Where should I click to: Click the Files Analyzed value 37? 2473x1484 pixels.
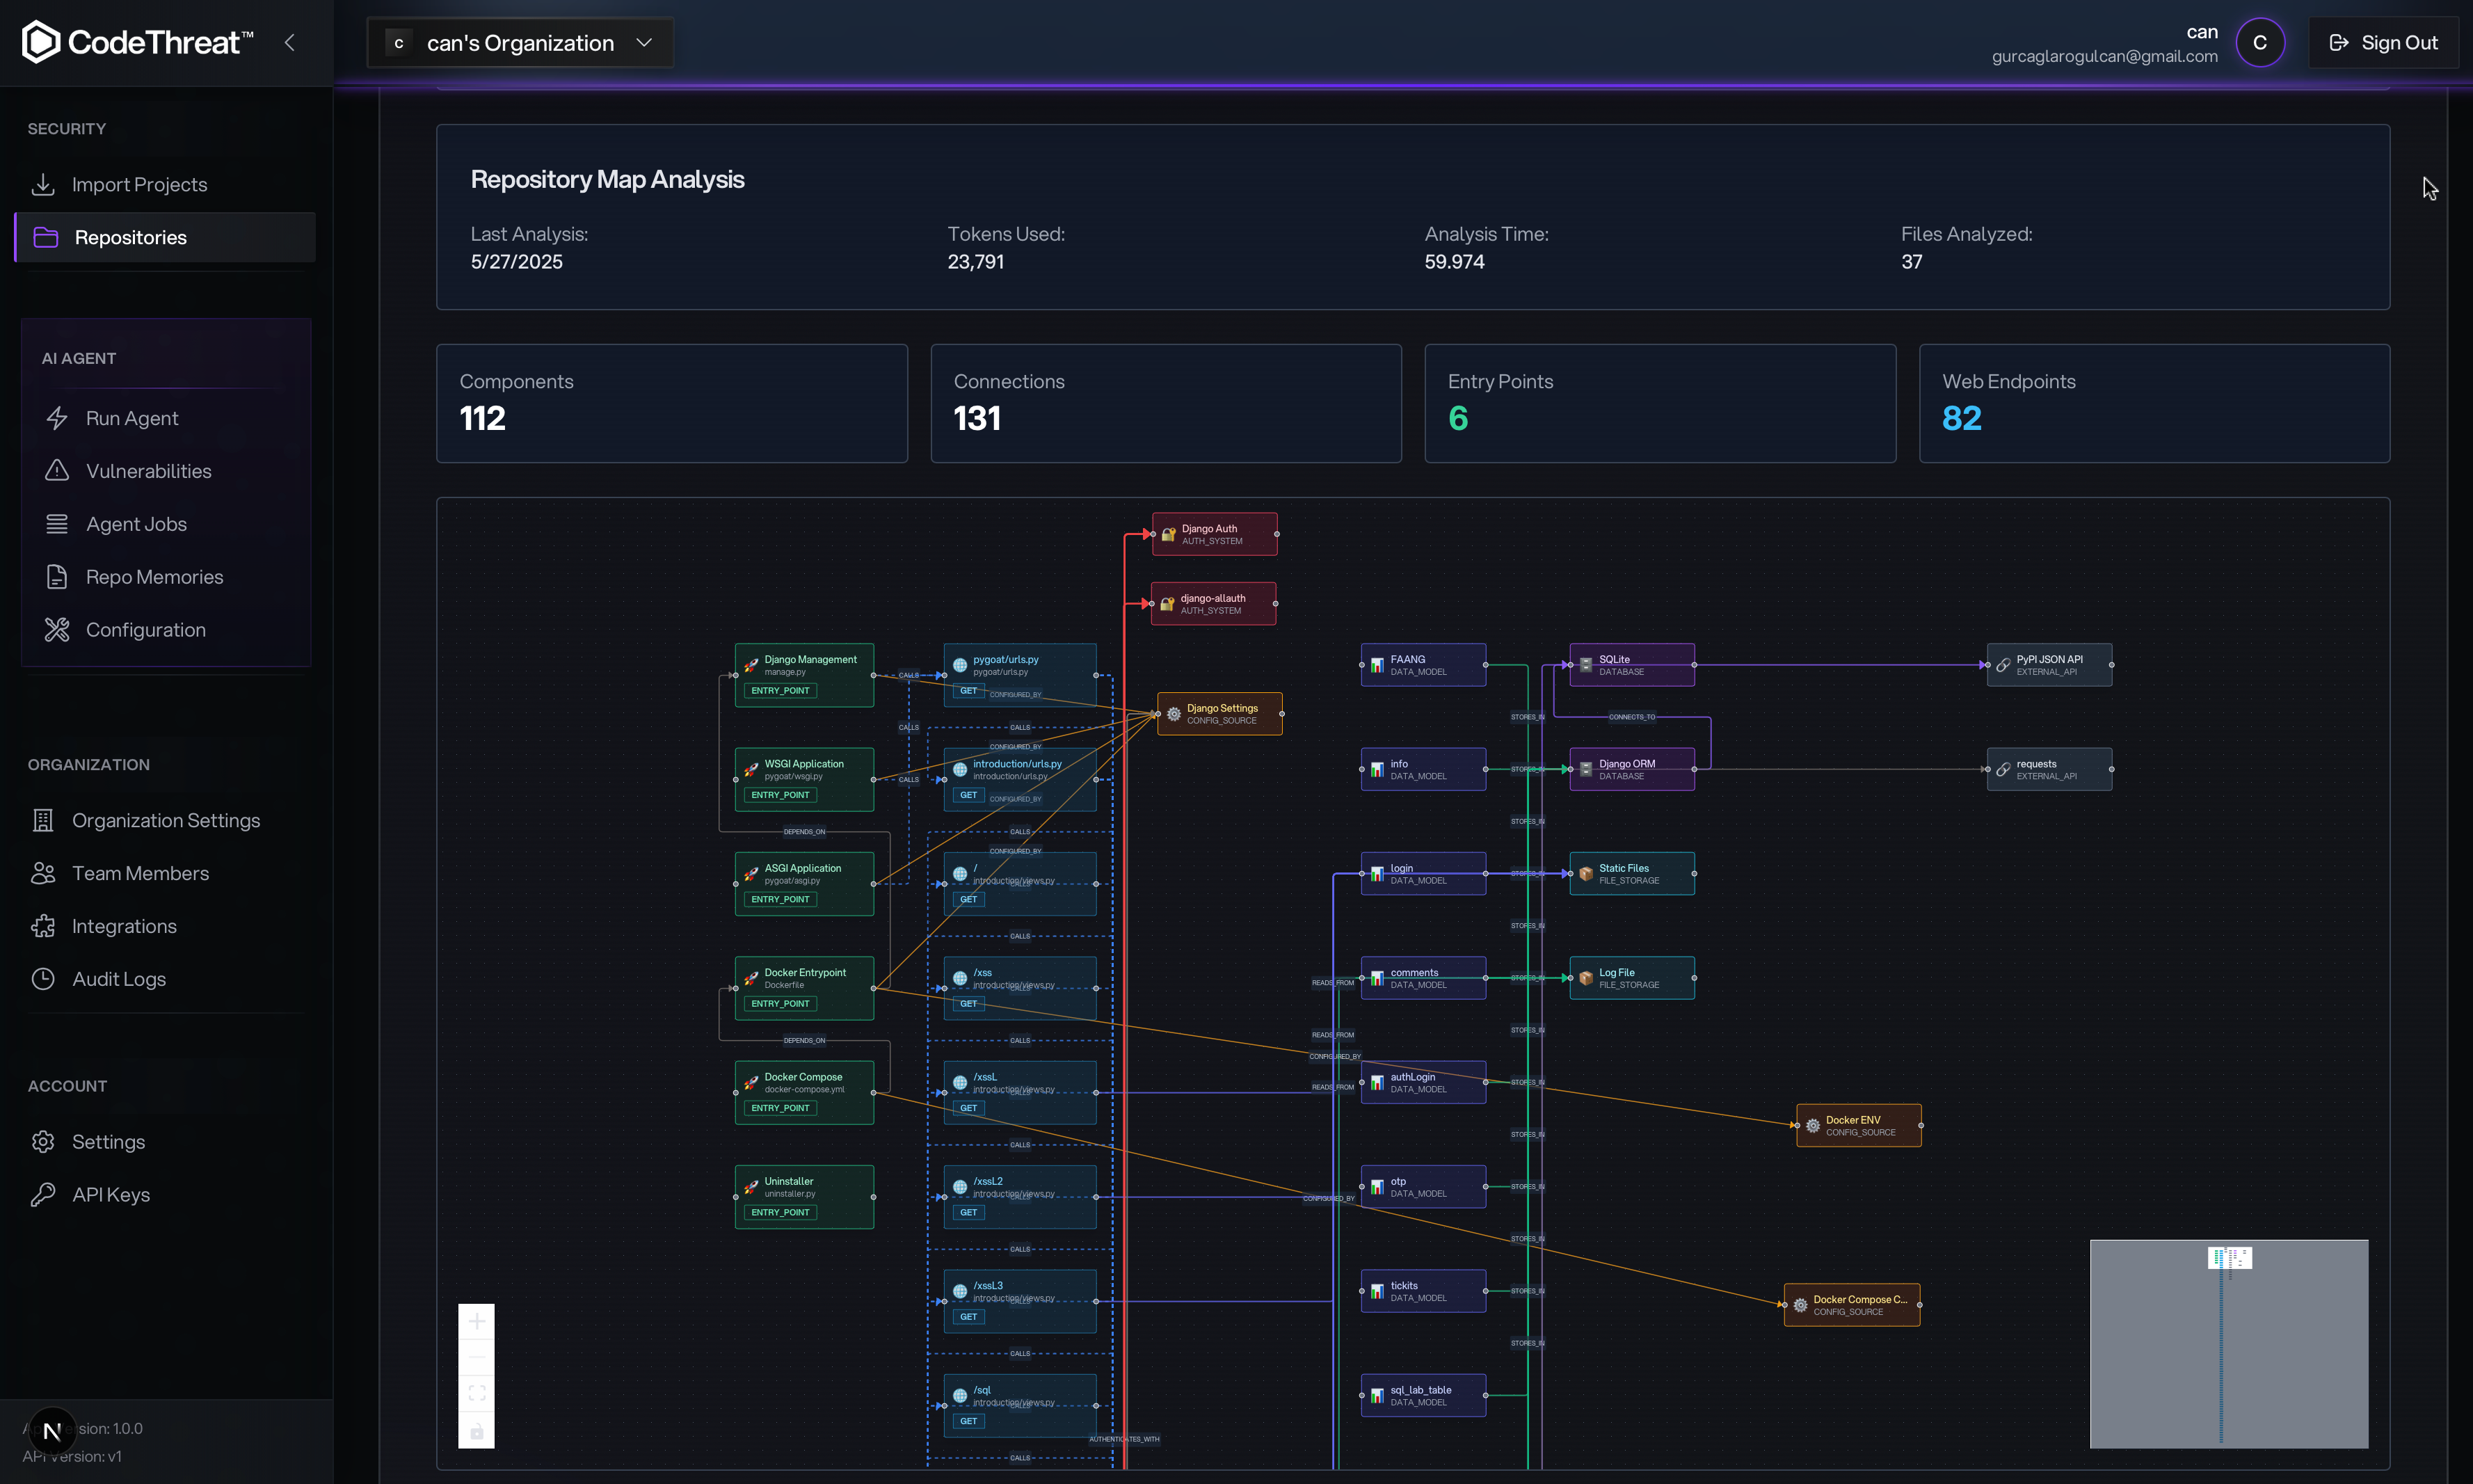(x=1911, y=262)
